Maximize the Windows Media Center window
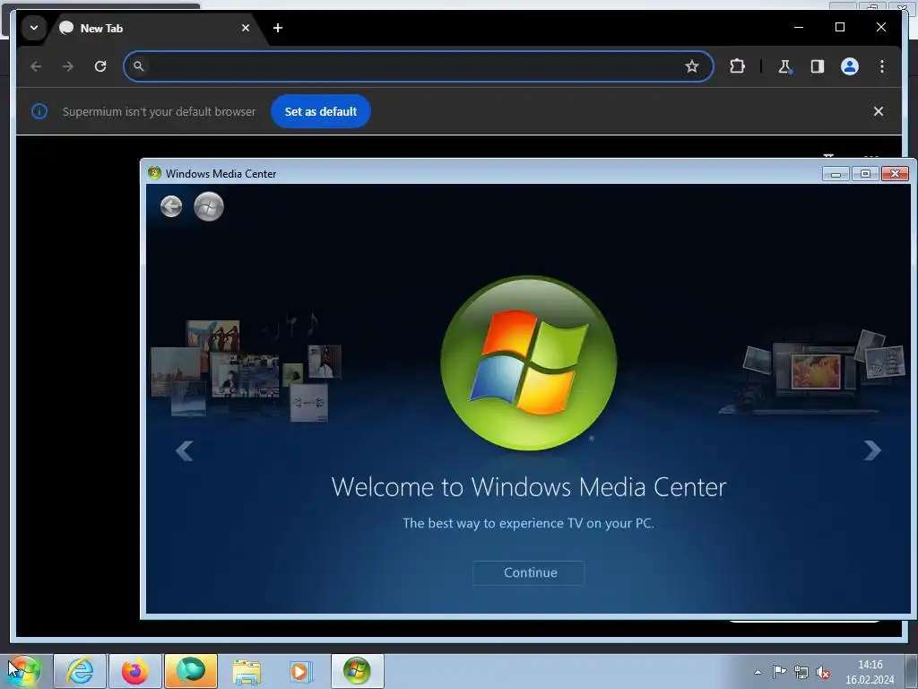The image size is (918, 689). [865, 173]
